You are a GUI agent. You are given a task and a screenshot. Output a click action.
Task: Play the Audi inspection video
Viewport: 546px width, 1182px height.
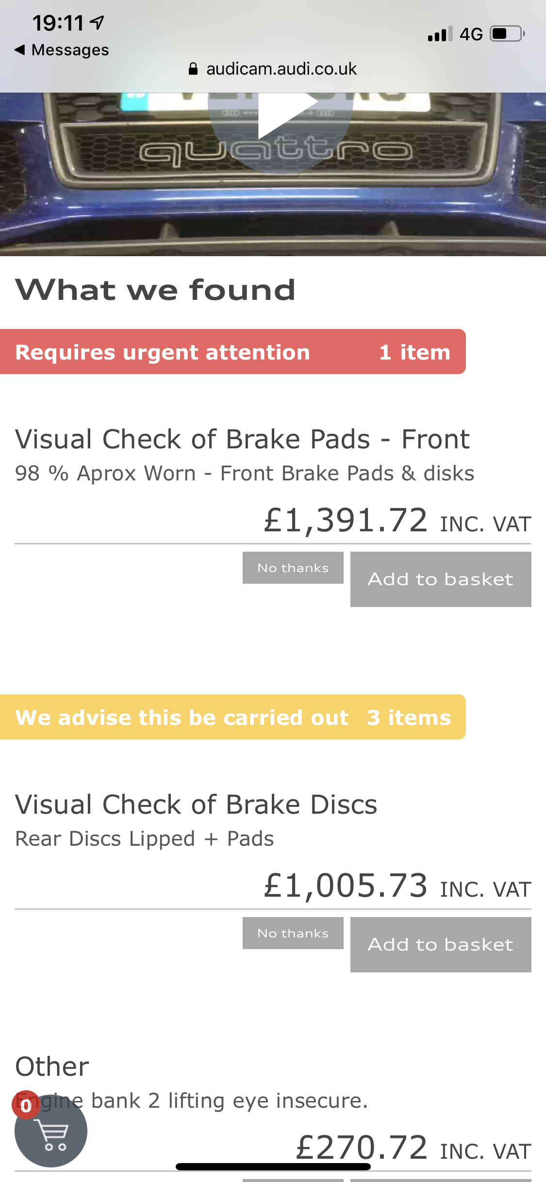[x=281, y=116]
